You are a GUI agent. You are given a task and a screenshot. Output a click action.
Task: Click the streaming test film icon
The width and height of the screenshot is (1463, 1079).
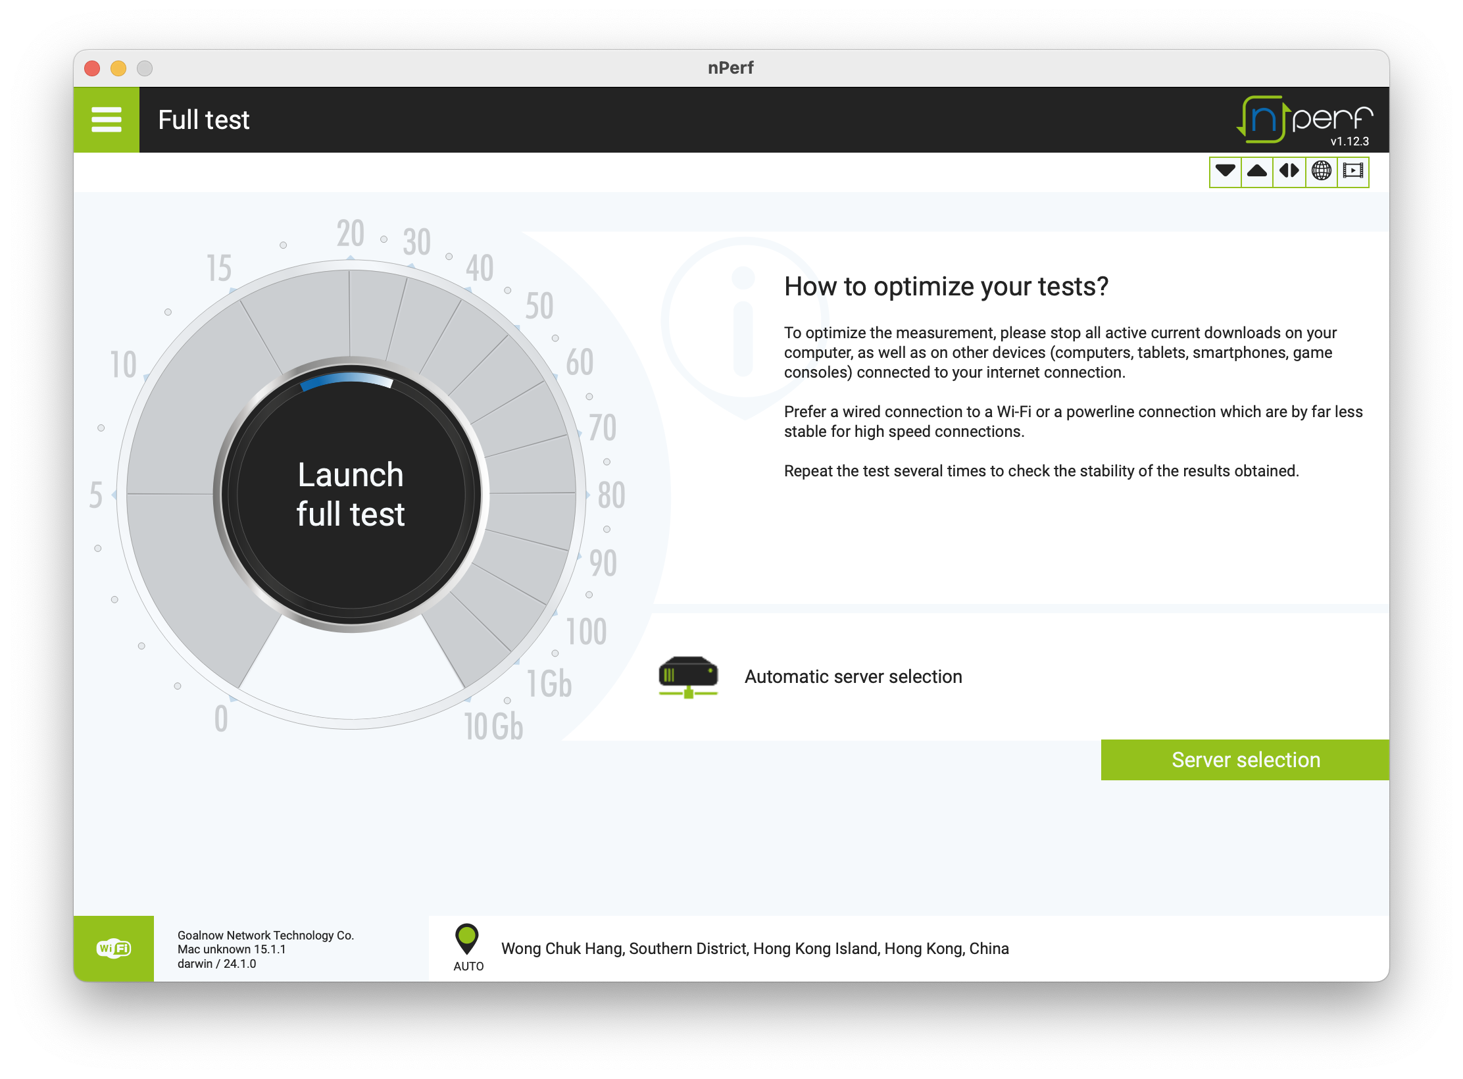[x=1353, y=171]
